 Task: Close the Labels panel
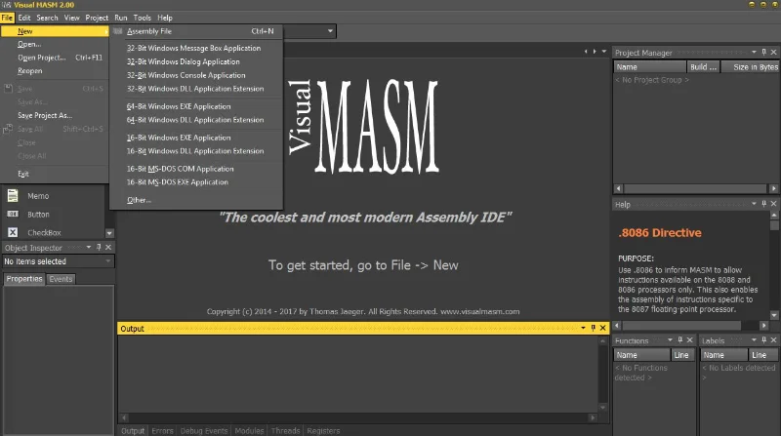pos(773,340)
